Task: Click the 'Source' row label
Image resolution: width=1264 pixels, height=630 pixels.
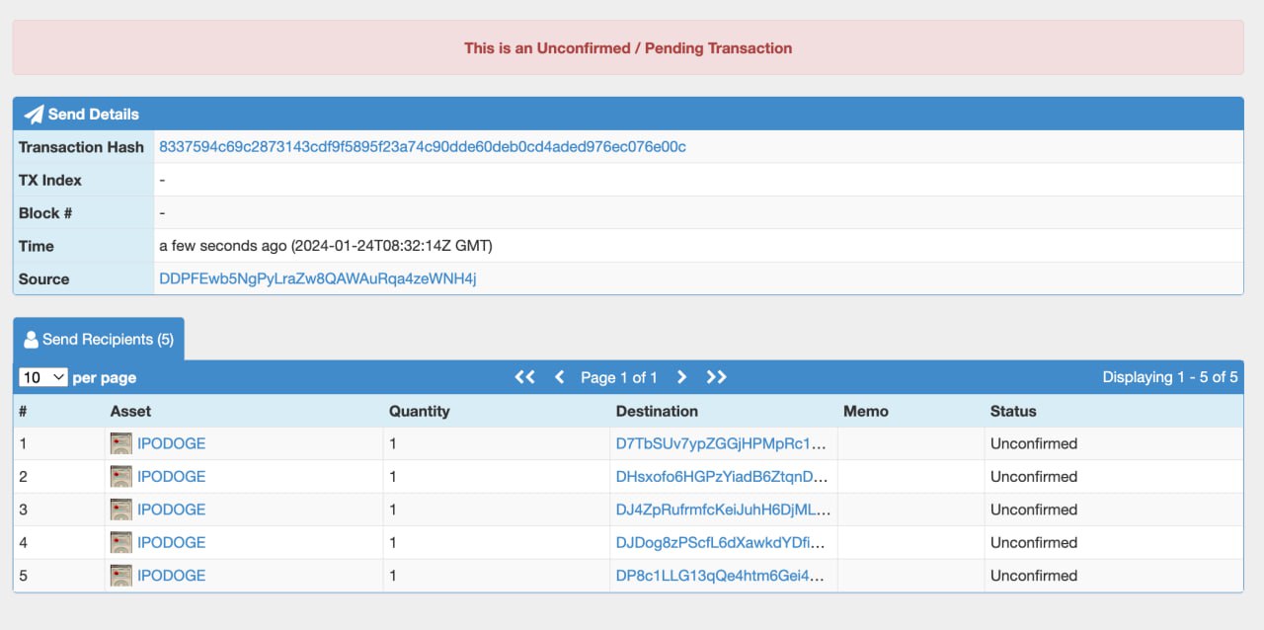Action: [44, 278]
